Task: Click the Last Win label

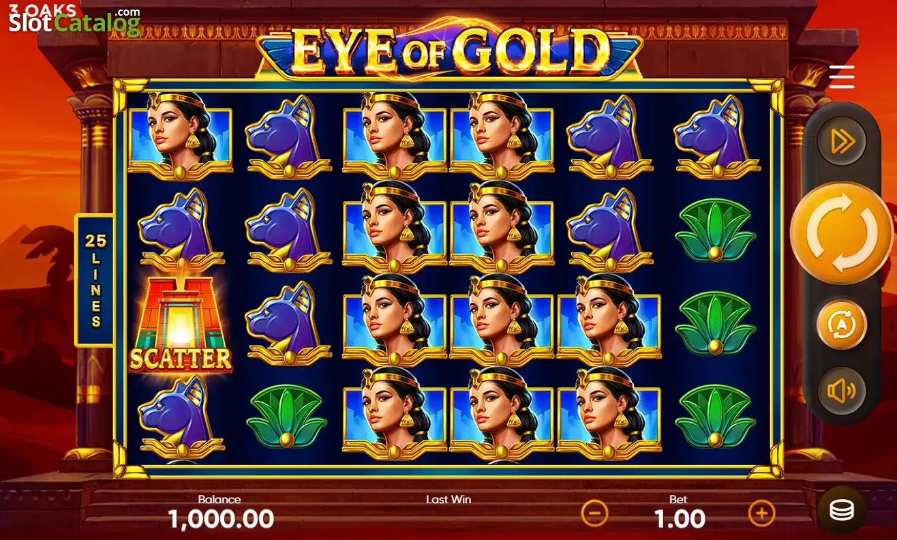Action: pos(448,499)
